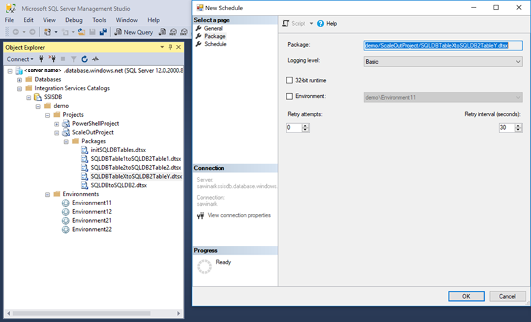Viewport: 531px width, 322px height.
Task: Tick the Environment checkbox
Action: pos(289,96)
